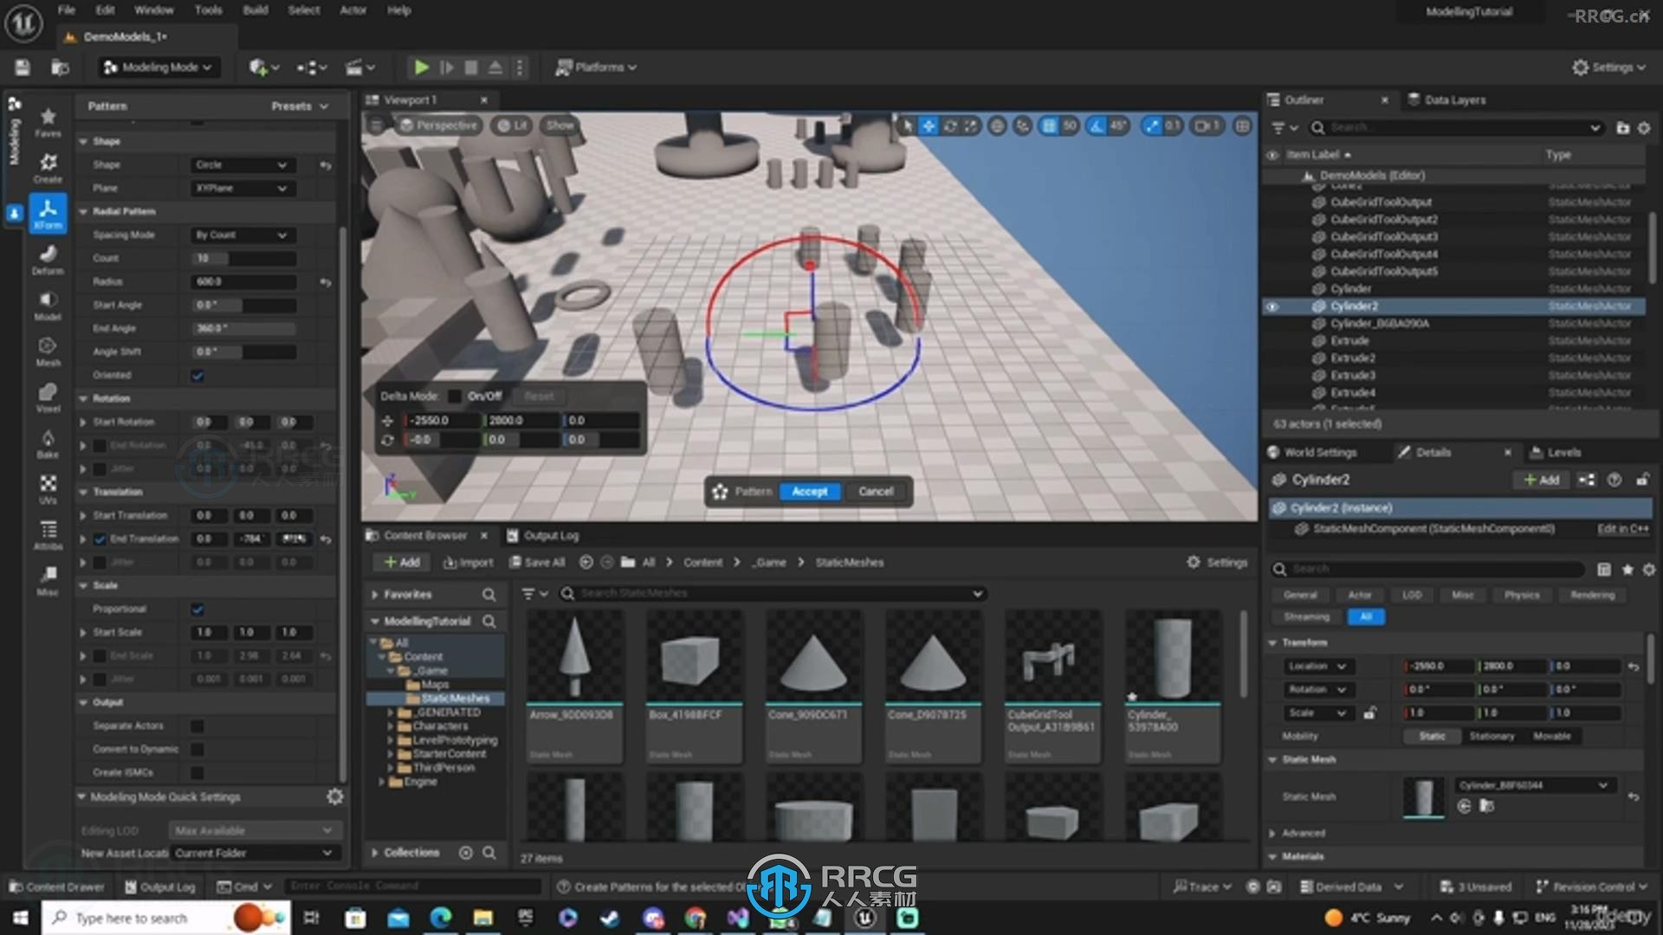Image resolution: width=1663 pixels, height=935 pixels.
Task: Collapse the Radial Pattern section
Action: click(x=84, y=211)
